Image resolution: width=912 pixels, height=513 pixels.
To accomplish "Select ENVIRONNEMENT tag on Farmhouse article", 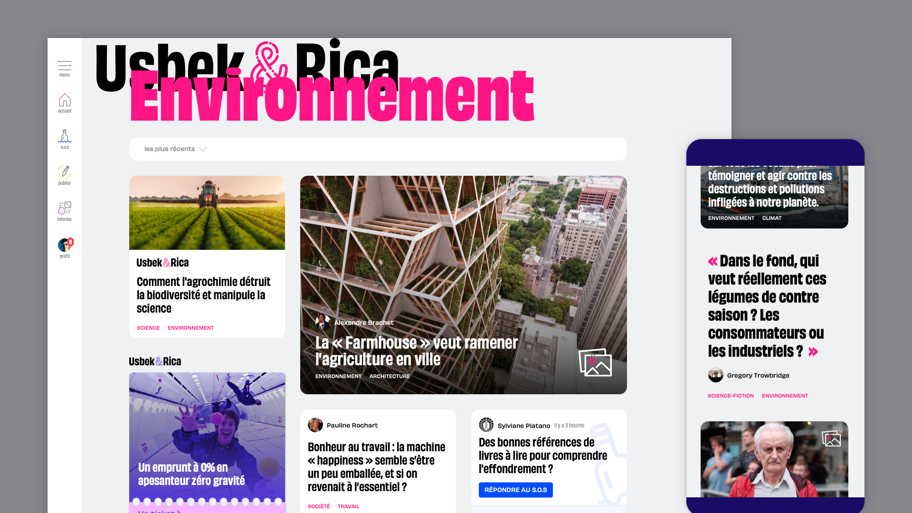I will 338,376.
